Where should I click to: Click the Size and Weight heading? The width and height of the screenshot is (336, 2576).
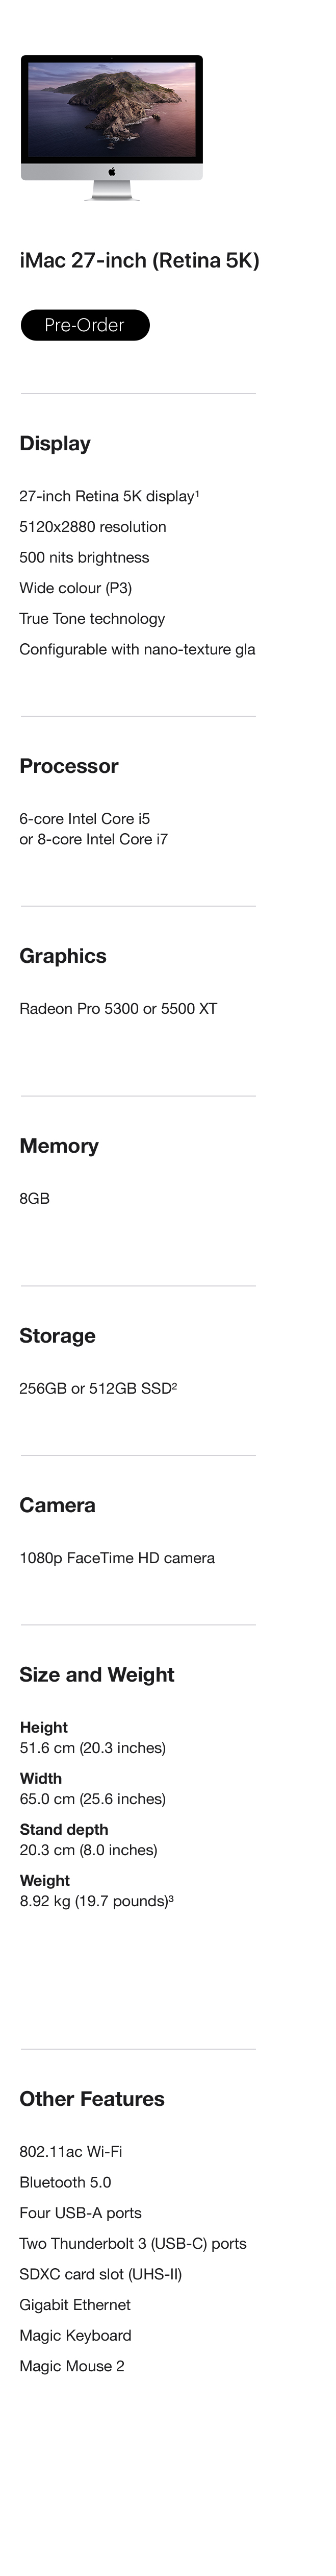(97, 1674)
